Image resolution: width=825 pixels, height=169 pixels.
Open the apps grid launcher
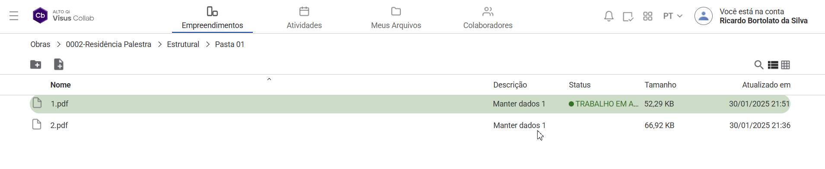tap(647, 16)
